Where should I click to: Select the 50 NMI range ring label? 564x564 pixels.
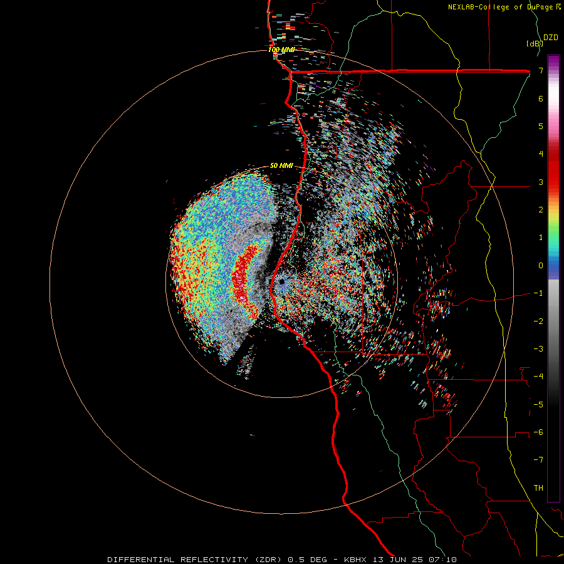click(281, 166)
